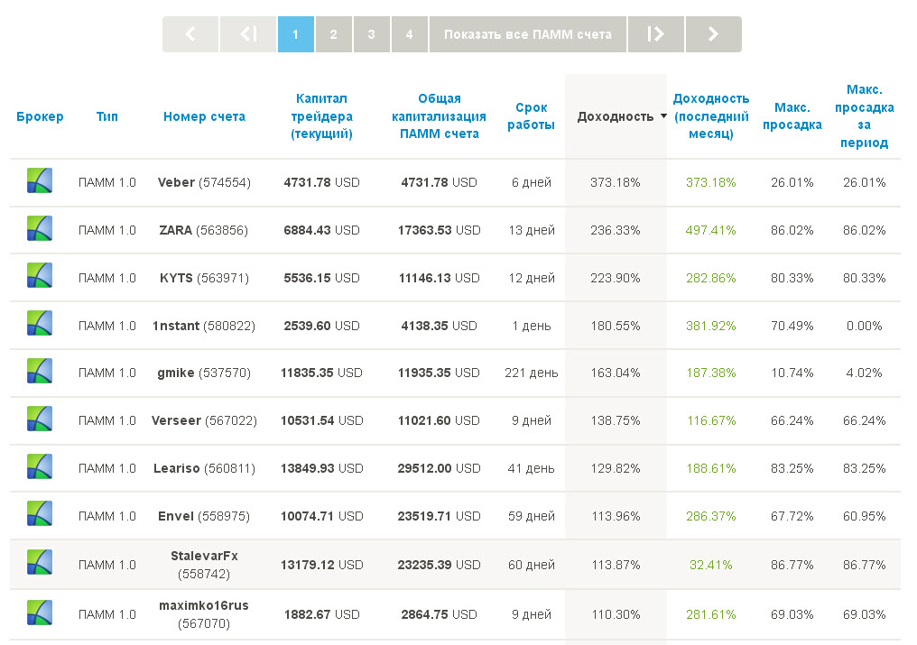Sort by Макс. просадка column header

(786, 116)
